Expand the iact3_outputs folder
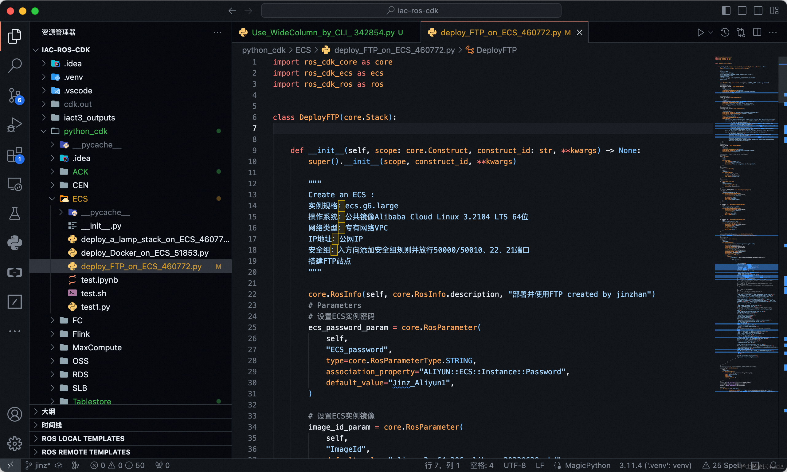The width and height of the screenshot is (787, 472). pyautogui.click(x=131, y=118)
